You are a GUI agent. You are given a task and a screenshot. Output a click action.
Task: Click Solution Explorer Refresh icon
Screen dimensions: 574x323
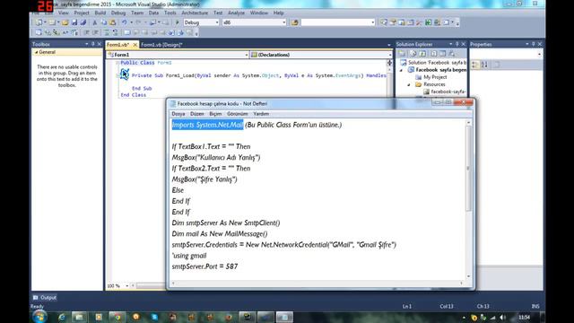coord(422,54)
